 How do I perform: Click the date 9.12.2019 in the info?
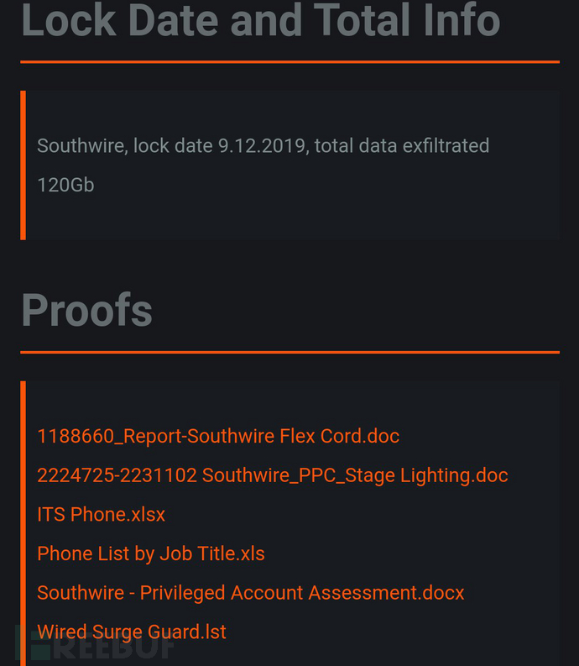click(x=263, y=145)
